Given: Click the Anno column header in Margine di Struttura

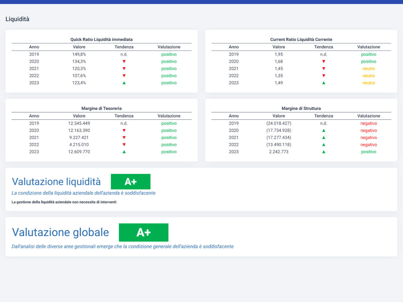Looking at the screenshot, I should click(234, 116).
